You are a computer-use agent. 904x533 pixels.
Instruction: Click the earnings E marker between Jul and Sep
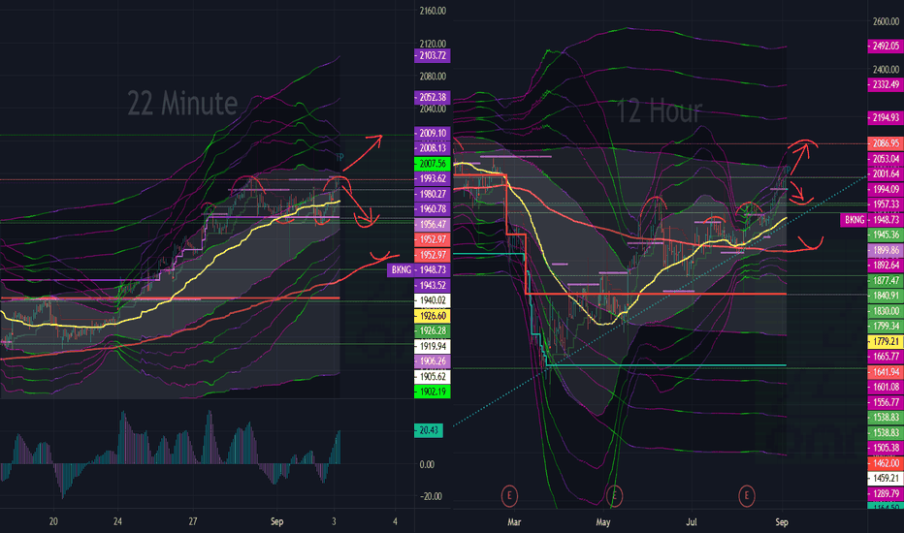(x=747, y=495)
